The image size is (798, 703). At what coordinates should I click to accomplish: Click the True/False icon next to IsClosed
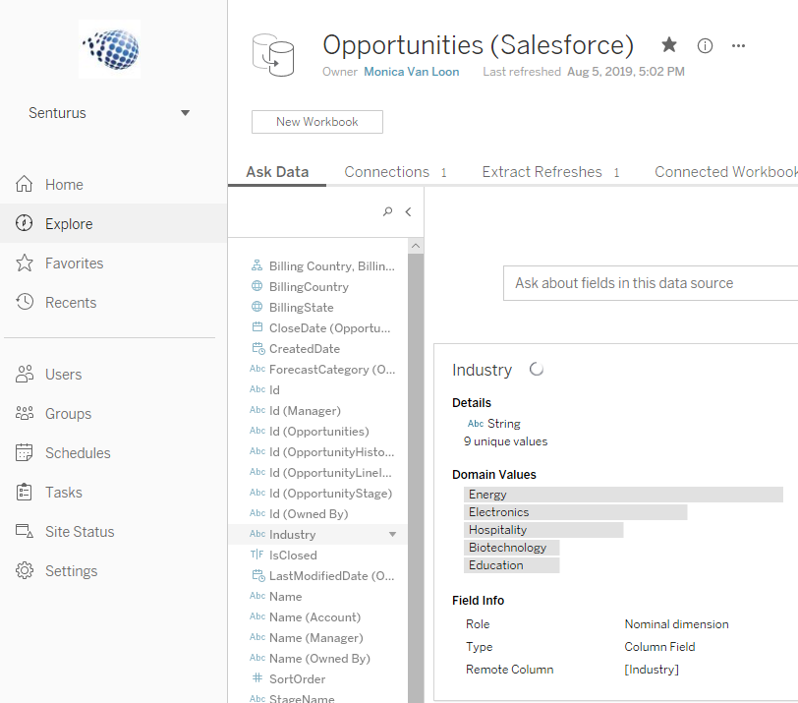click(x=256, y=555)
